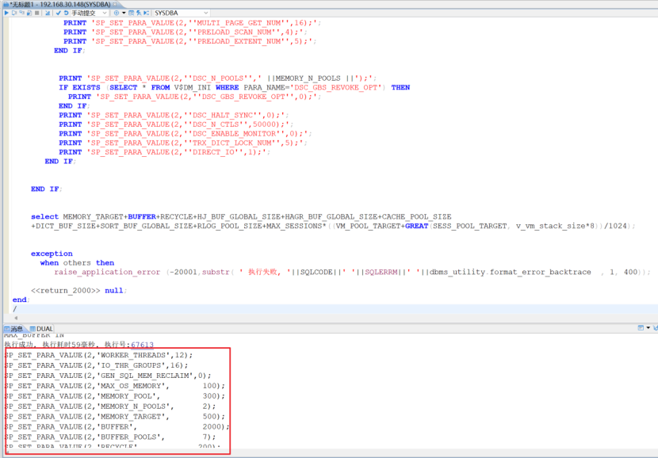
Task: Click the exception keyword line
Action: click(x=52, y=254)
